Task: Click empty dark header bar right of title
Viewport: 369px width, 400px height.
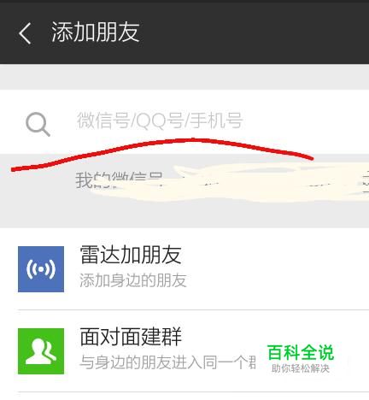Action: [x=254, y=32]
